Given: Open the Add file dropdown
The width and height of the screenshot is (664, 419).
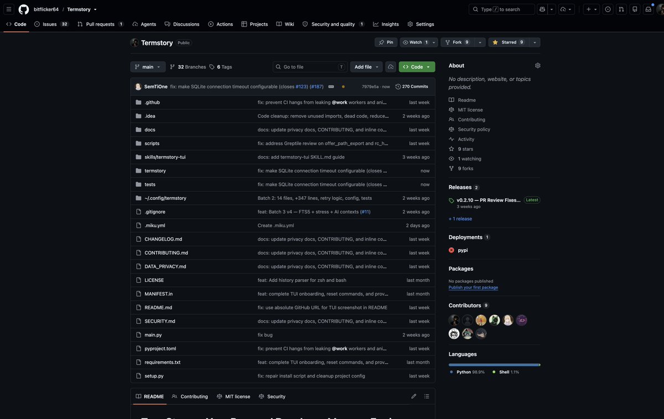Looking at the screenshot, I should coord(367,67).
